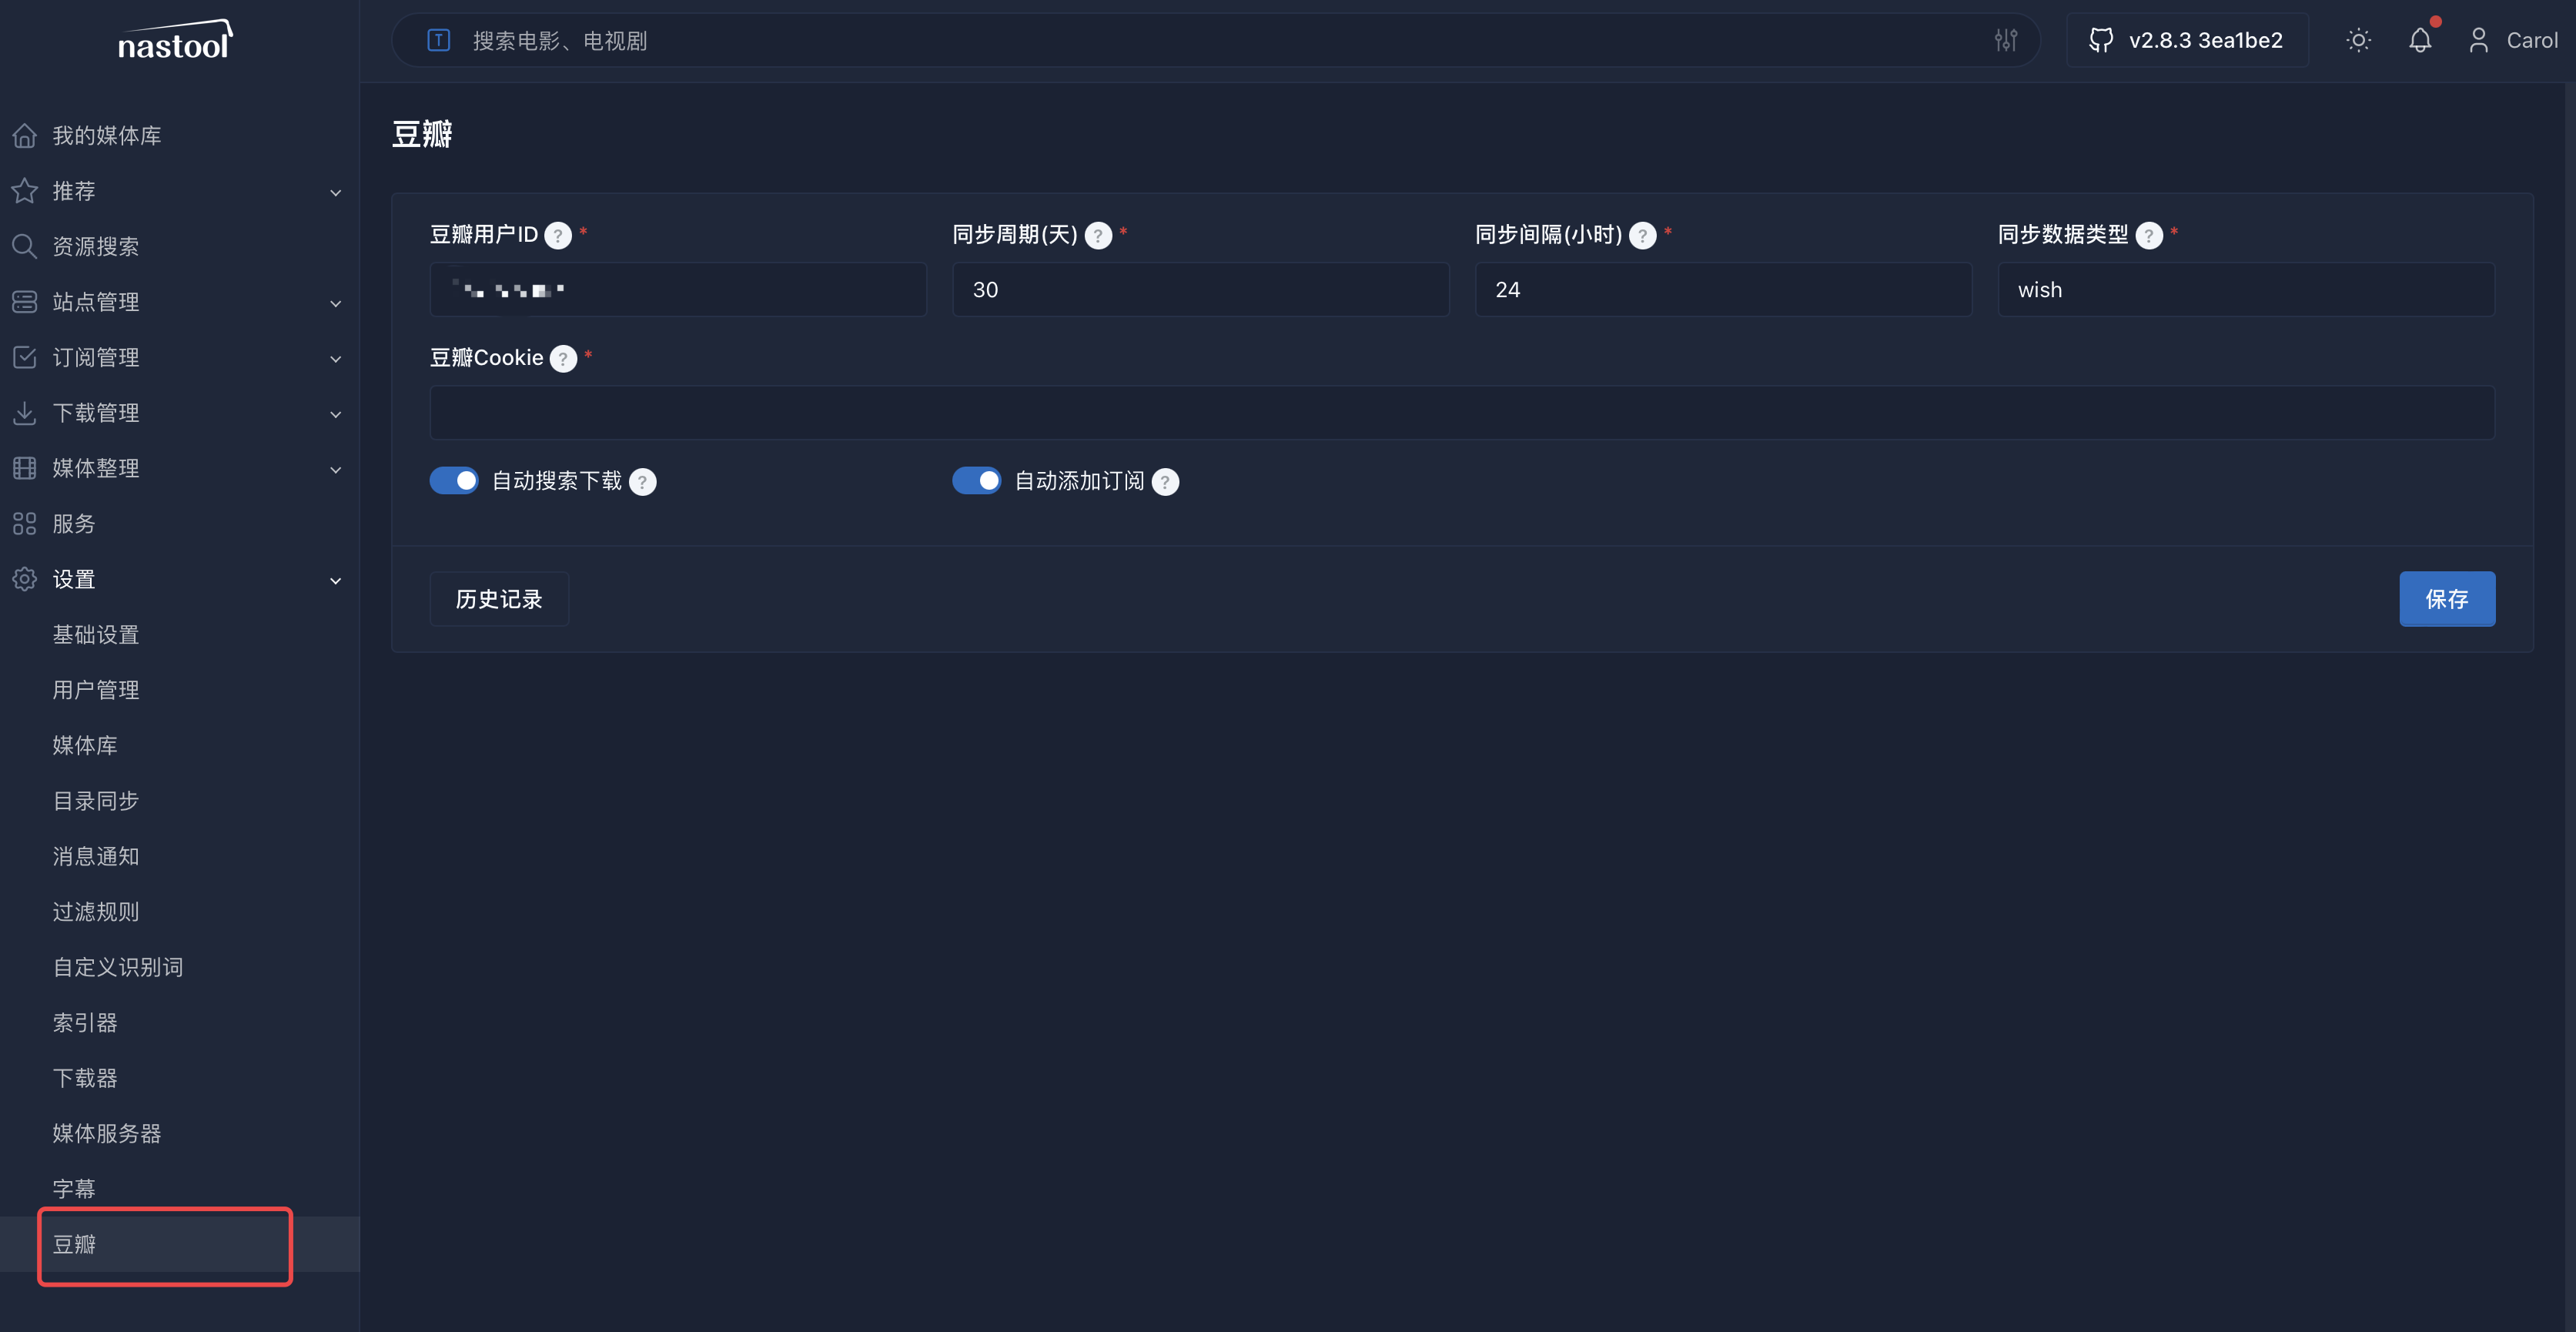Open 我的媒体库 in the sidebar
Screen dimensions: 2576x1332
(x=106, y=136)
